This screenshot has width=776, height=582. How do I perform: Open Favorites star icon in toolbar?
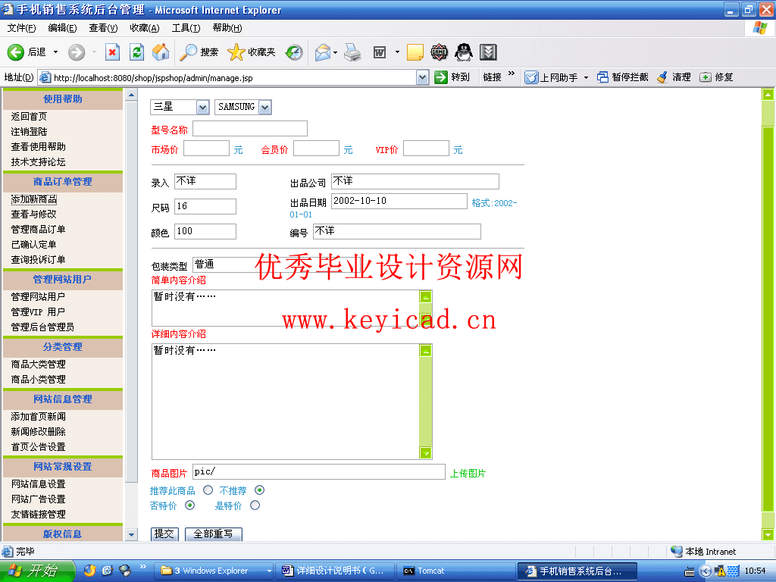[236, 52]
